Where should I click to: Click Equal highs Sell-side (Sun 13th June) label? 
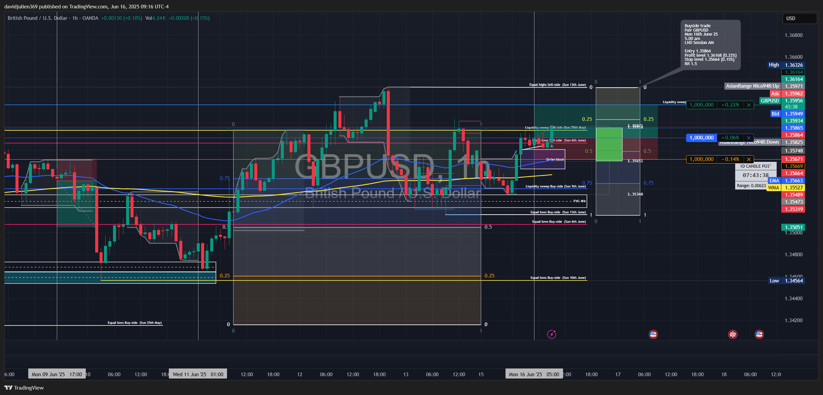point(558,85)
